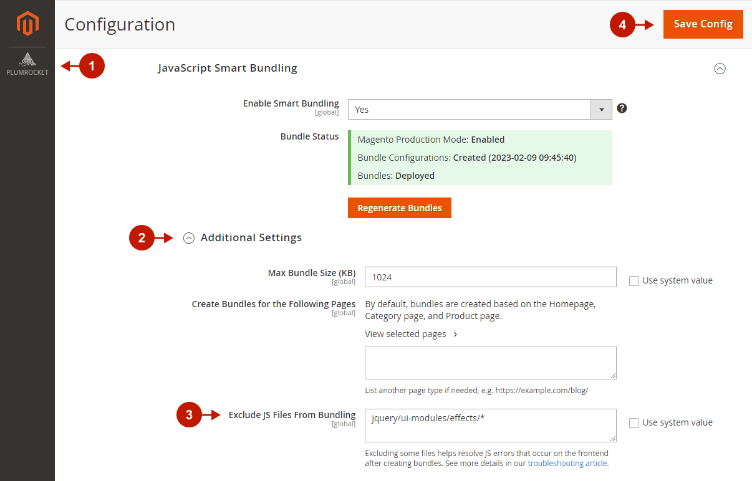Click the JavaScript Smart Bundling section heading
Viewport: 752px width, 481px height.
[x=227, y=68]
